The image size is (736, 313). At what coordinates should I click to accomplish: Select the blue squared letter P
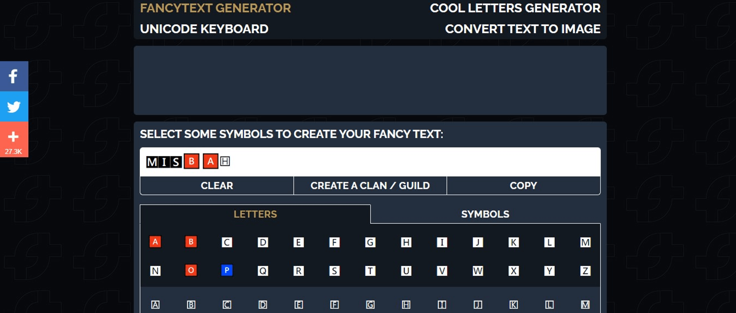coord(226,271)
